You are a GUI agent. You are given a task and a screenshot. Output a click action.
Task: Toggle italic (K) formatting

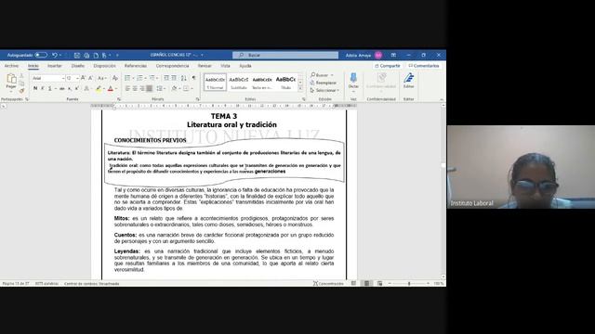(43, 88)
